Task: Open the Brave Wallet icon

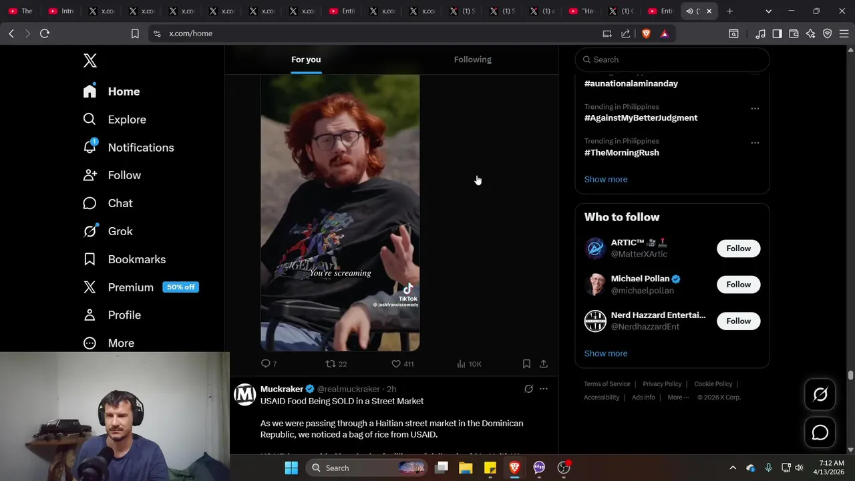Action: (x=794, y=33)
